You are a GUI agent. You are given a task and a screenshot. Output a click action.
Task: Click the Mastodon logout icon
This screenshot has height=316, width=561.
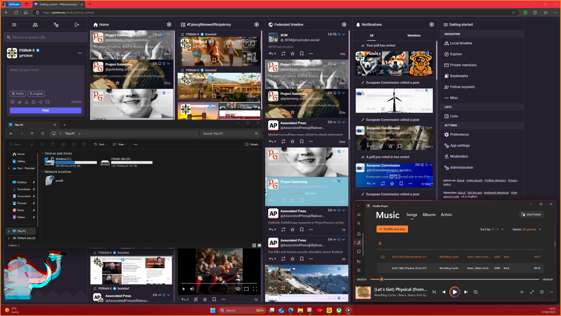pyautogui.click(x=77, y=25)
